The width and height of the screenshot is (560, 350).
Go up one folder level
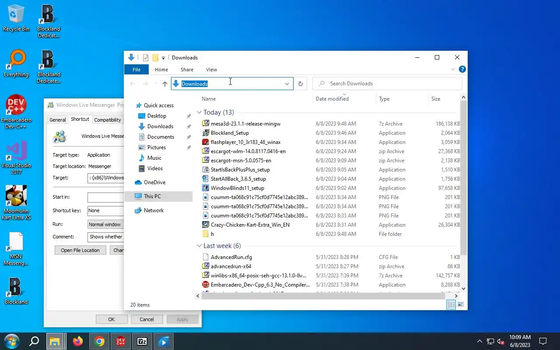[165, 84]
